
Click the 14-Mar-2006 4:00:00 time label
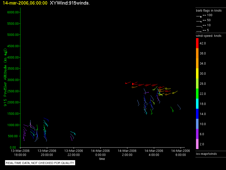154,153
